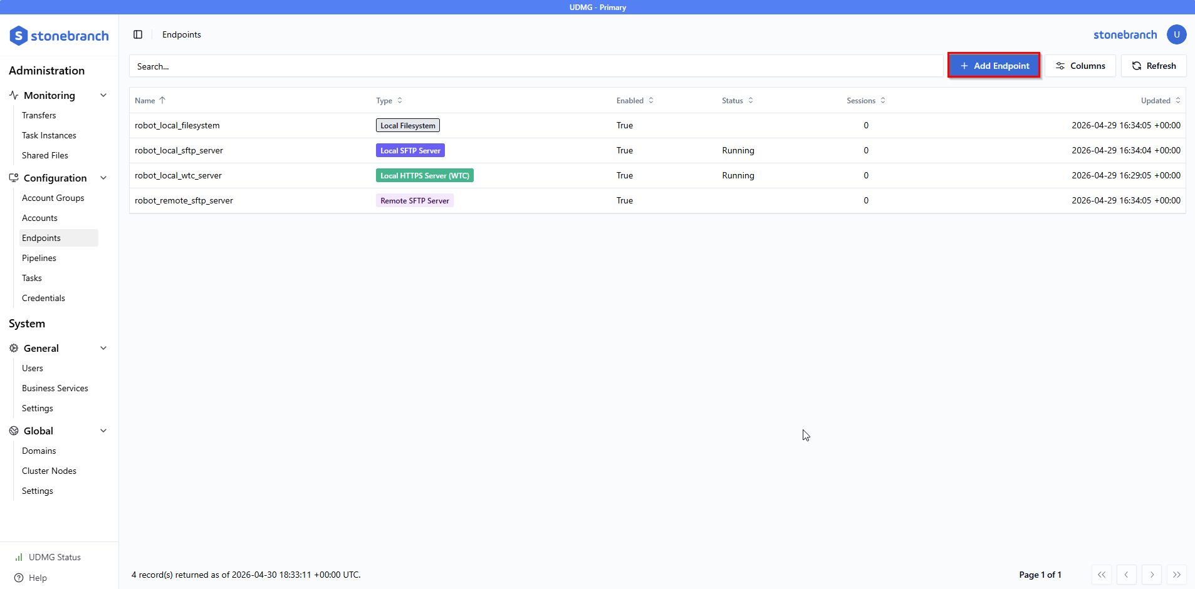1195x589 pixels.
Task: Click the Global globe icon
Action: pyautogui.click(x=14, y=431)
